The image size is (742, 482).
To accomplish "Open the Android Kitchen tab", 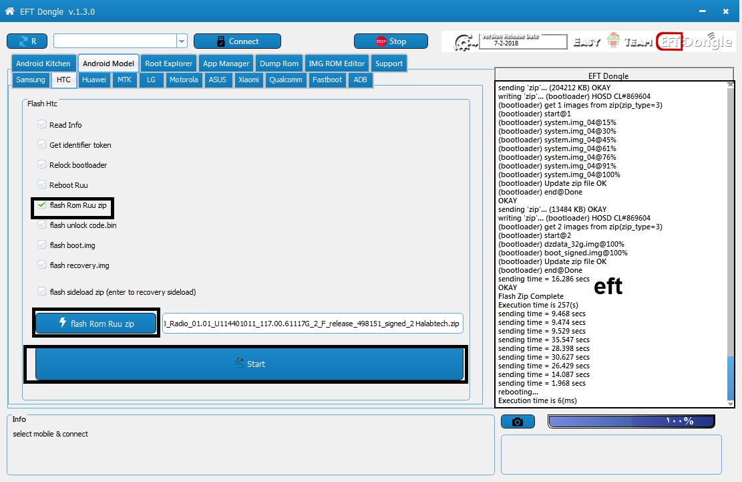I will pyautogui.click(x=43, y=64).
